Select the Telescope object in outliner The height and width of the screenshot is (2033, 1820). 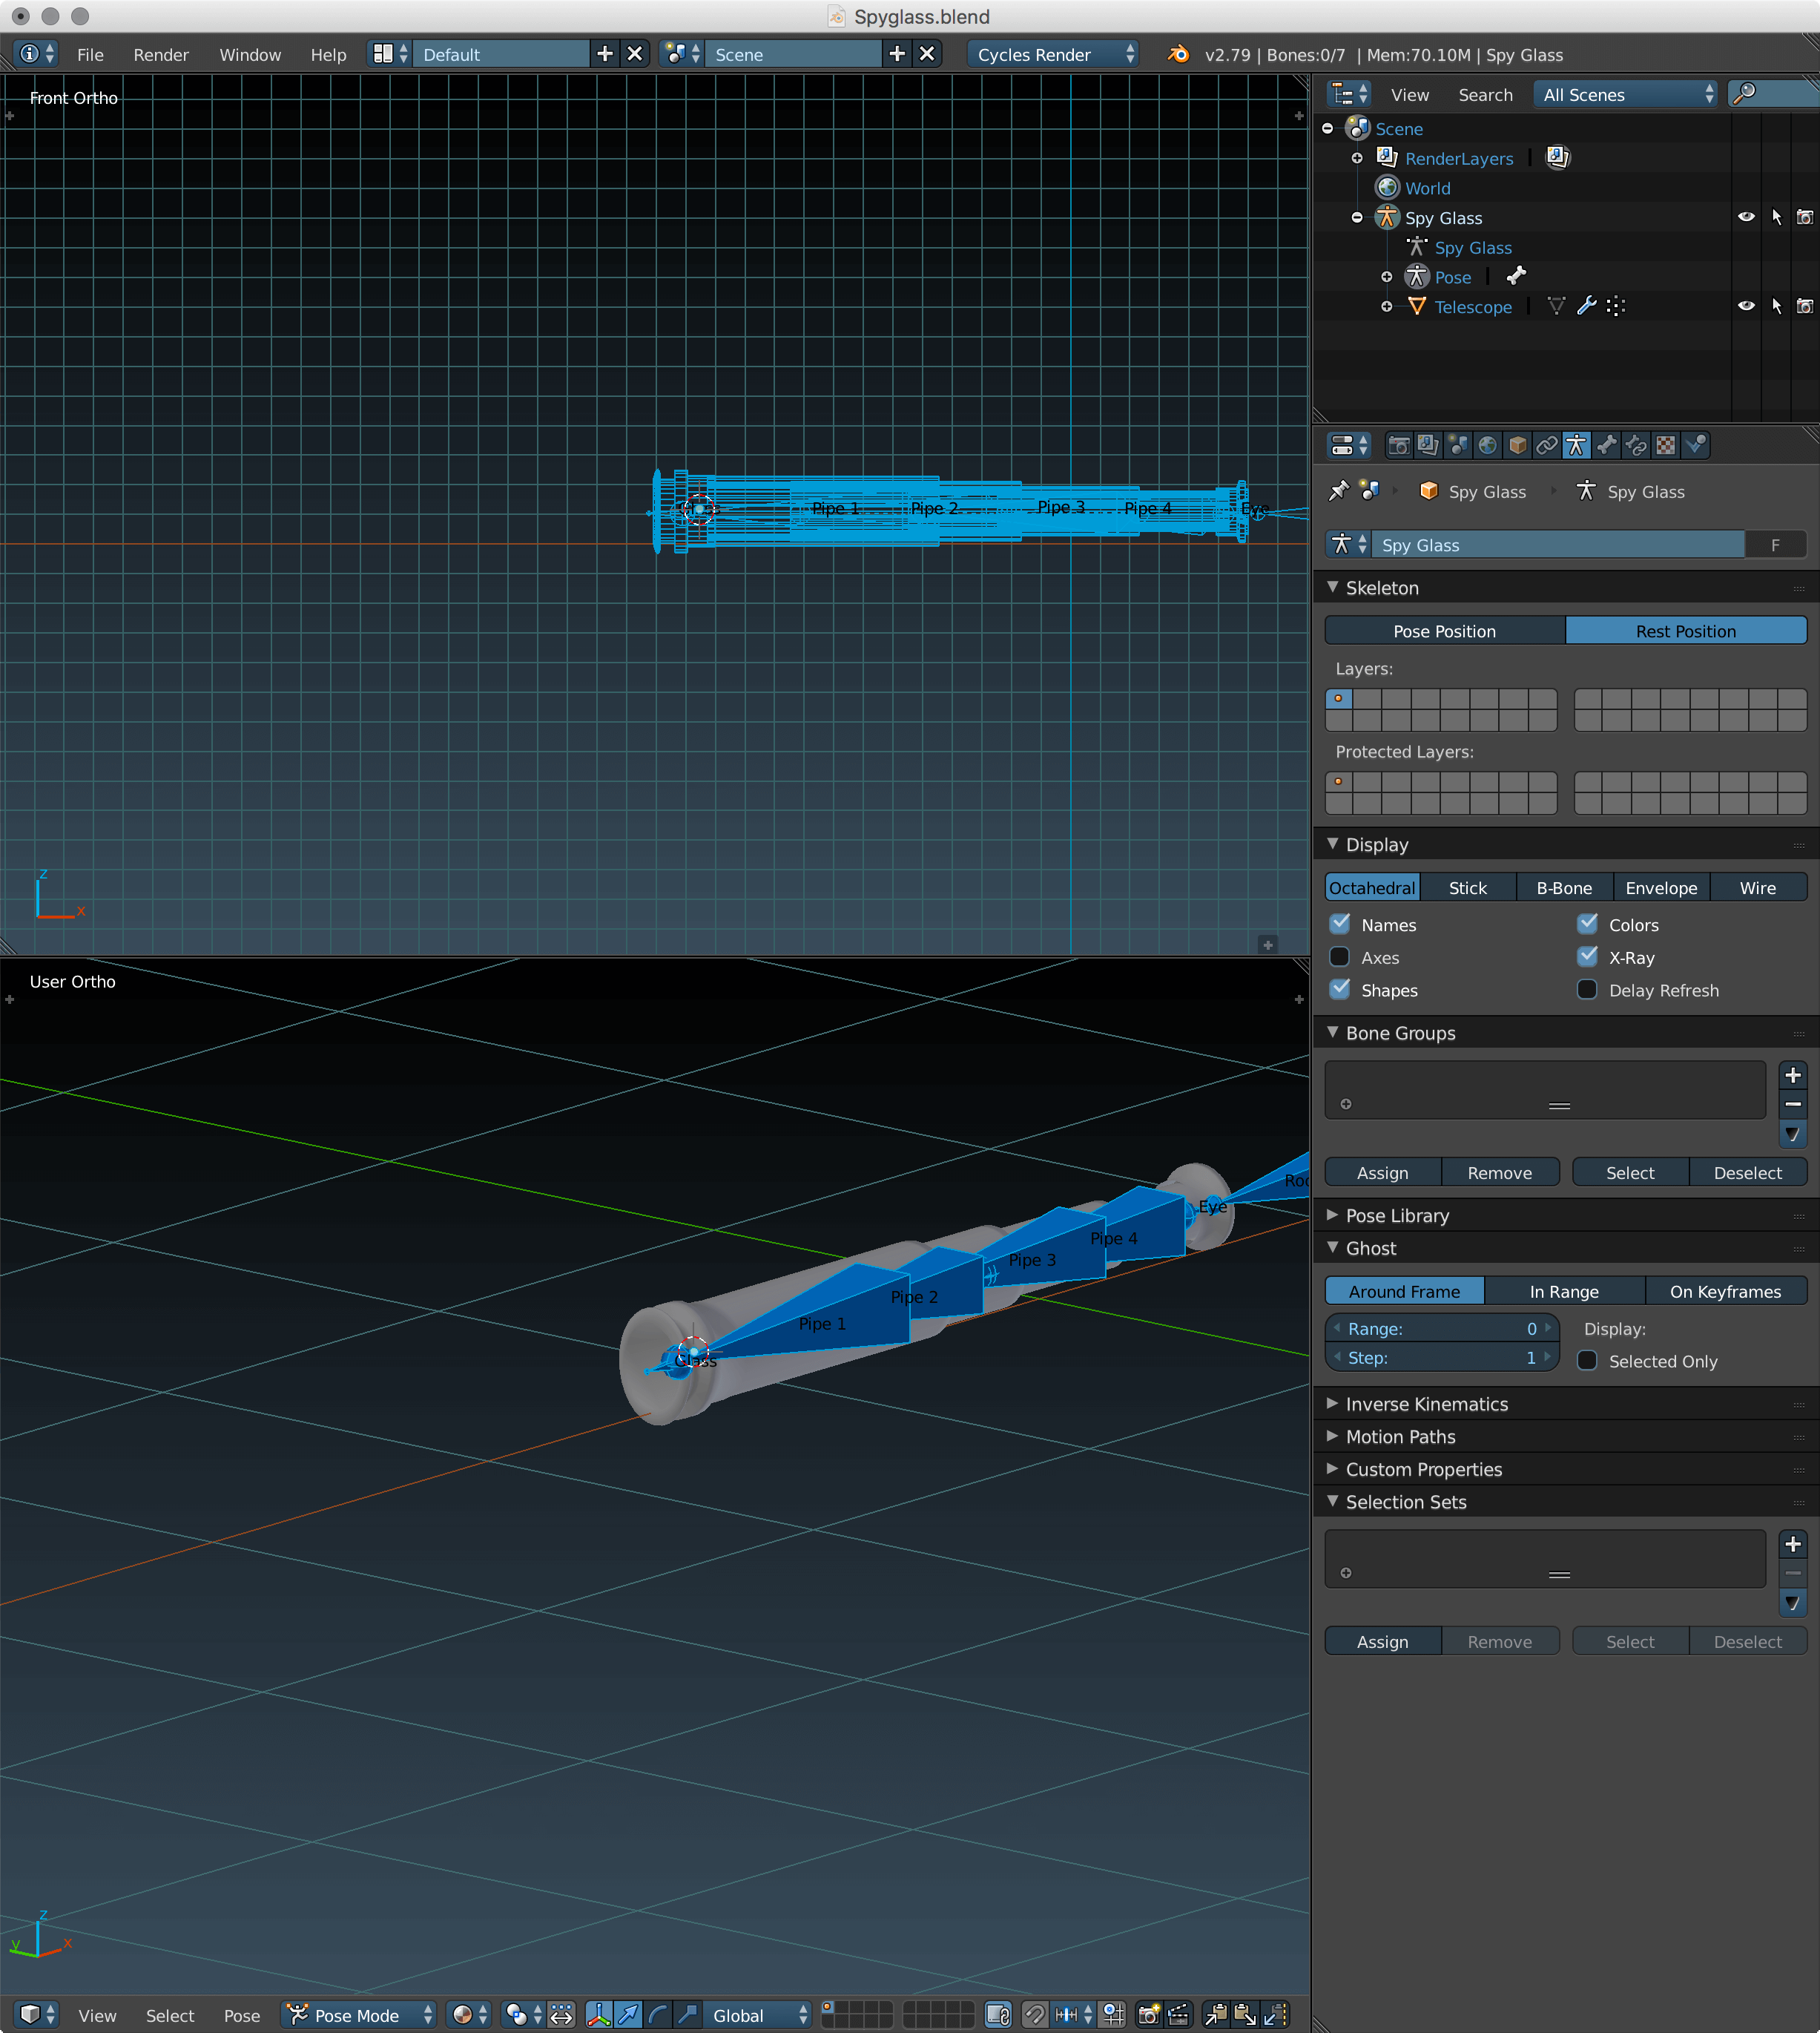1473,306
